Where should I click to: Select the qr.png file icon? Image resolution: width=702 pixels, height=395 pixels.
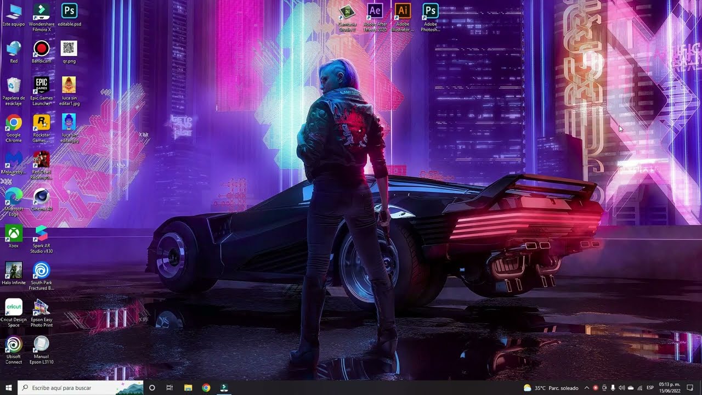[x=69, y=53]
